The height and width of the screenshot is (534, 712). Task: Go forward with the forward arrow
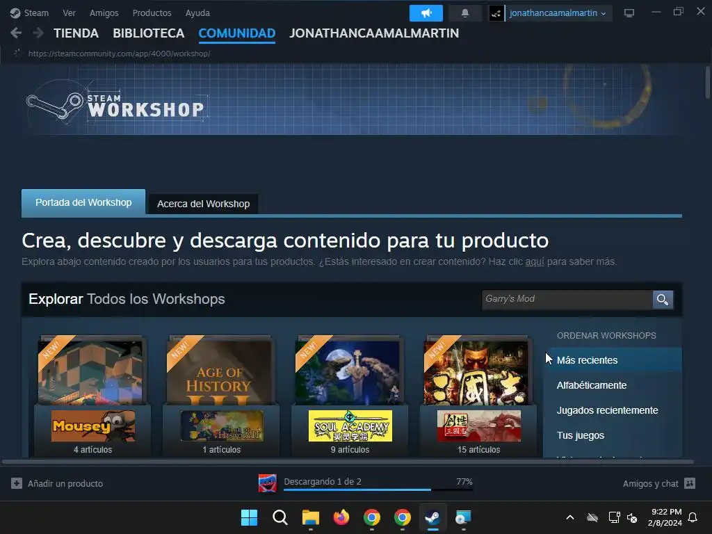[38, 33]
